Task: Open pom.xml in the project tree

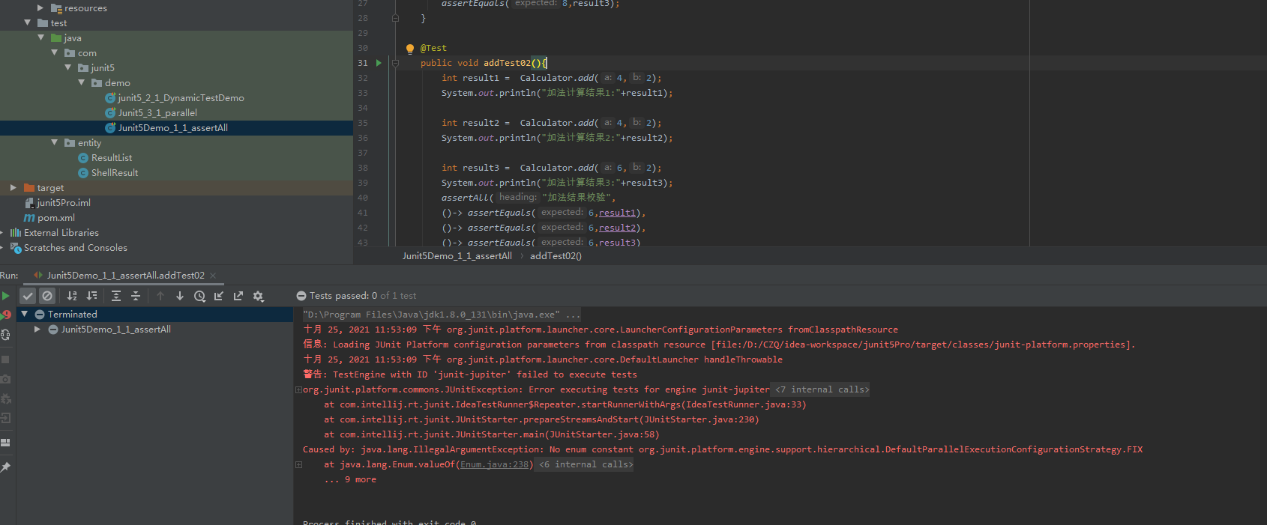Action: pyautogui.click(x=55, y=218)
